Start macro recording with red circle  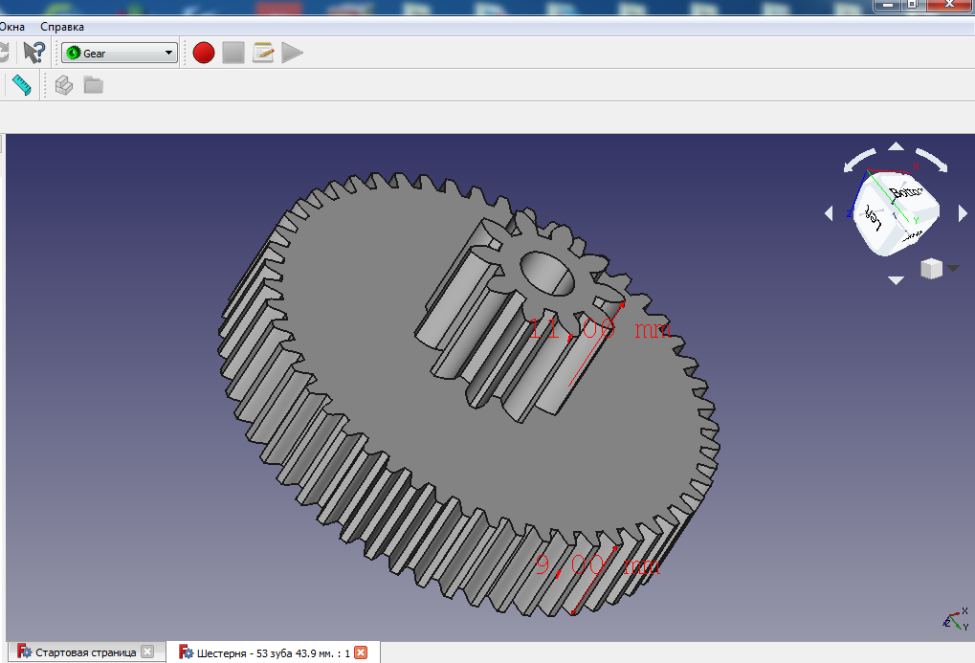pos(203,53)
